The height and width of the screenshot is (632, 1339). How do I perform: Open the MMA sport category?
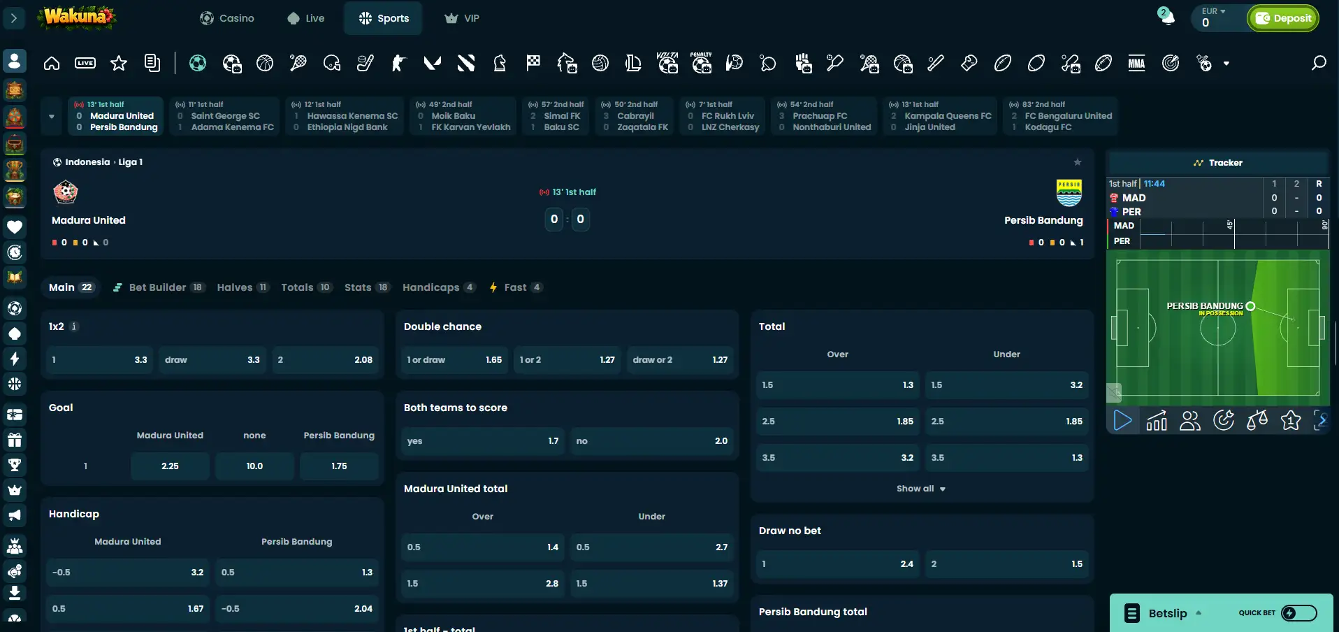(1137, 64)
